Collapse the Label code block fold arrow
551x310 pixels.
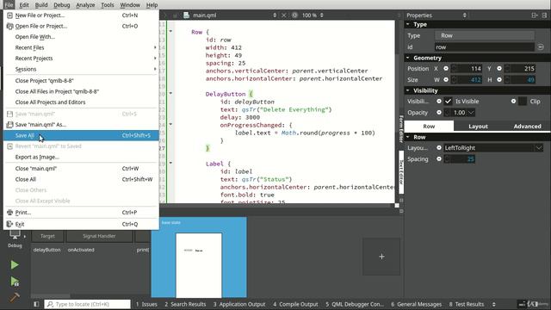coord(170,163)
